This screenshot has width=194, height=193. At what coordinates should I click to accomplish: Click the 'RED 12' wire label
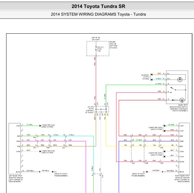(161, 99)
